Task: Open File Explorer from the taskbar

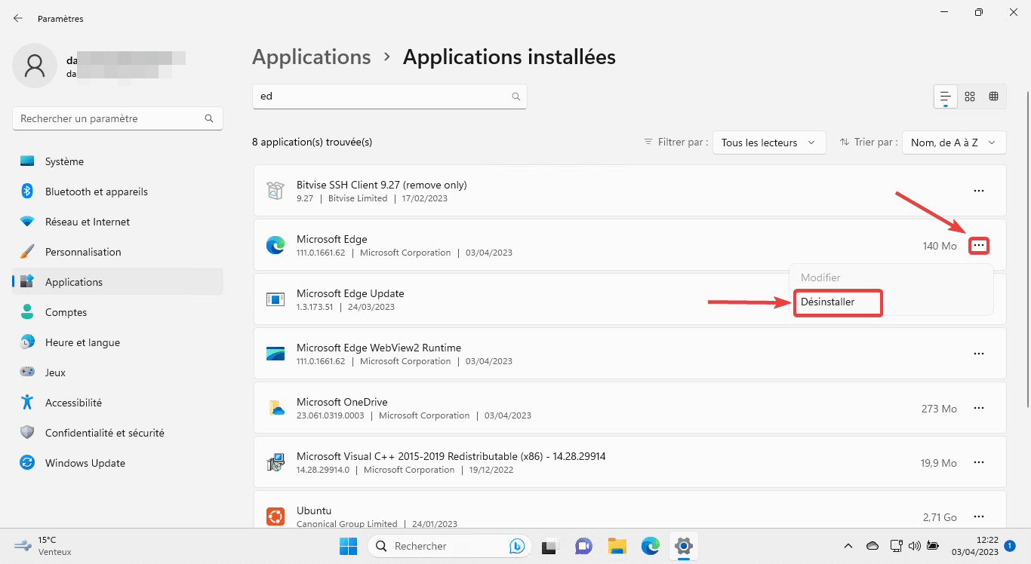Action: click(617, 545)
